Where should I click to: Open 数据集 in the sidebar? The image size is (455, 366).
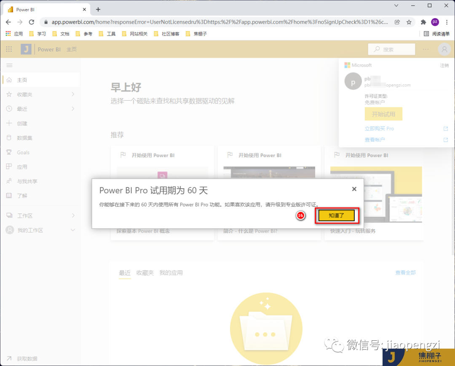click(x=40, y=138)
